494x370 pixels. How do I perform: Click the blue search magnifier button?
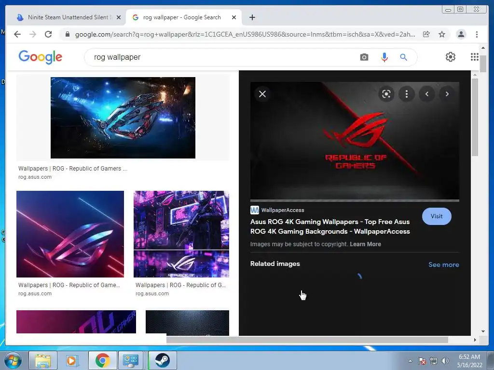(404, 57)
